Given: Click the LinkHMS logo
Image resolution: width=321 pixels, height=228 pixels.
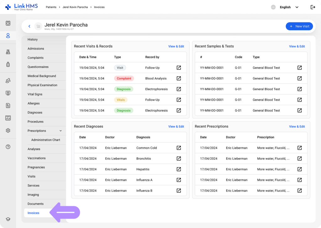Looking at the screenshot, I should point(22,7).
